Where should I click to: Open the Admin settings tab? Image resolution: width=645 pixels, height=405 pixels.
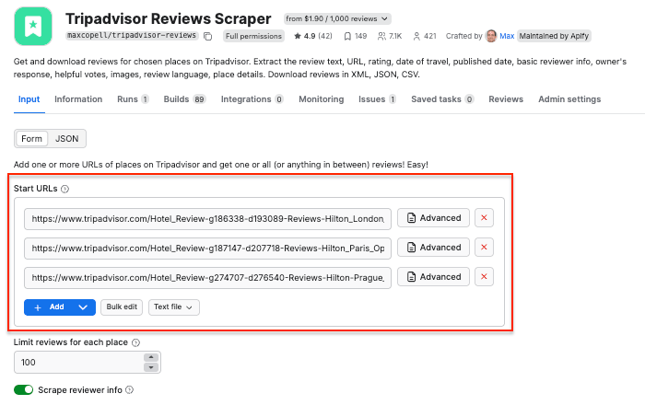(x=569, y=99)
